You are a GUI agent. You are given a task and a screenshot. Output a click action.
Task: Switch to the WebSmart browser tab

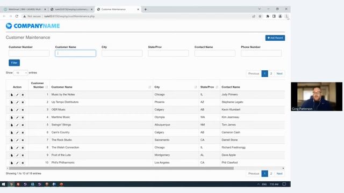click(25, 10)
